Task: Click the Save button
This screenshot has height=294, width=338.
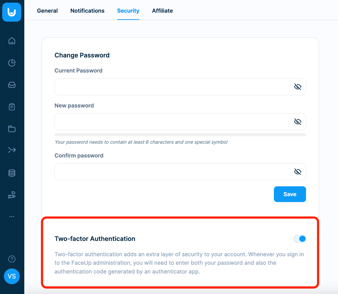Action: 290,194
